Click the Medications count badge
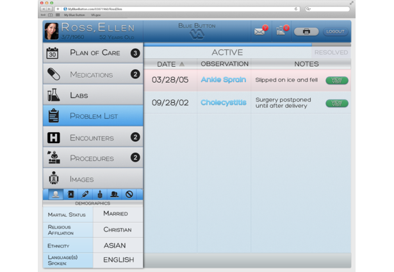The image size is (394, 272). (x=135, y=74)
